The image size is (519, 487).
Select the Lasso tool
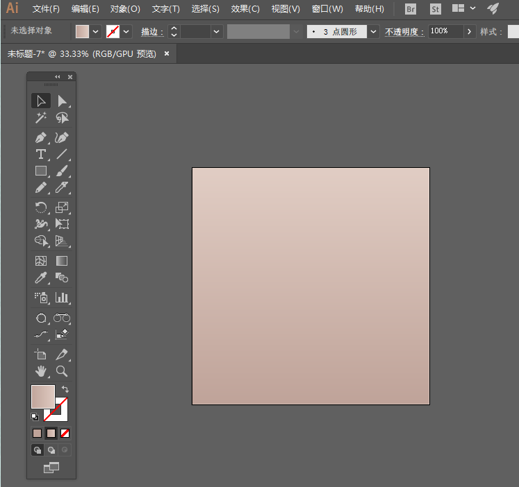point(62,118)
